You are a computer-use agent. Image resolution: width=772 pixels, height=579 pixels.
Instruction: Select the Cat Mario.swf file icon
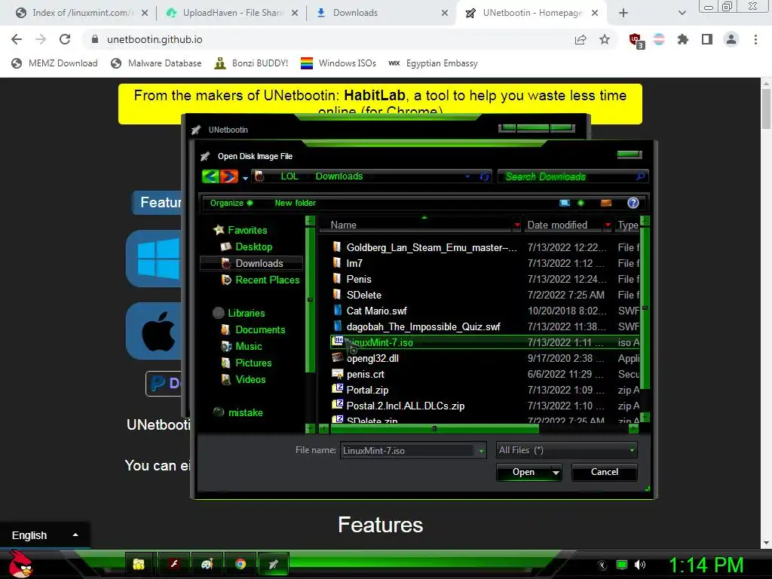pos(338,310)
